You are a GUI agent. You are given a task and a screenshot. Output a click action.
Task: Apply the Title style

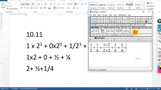point(129,6)
